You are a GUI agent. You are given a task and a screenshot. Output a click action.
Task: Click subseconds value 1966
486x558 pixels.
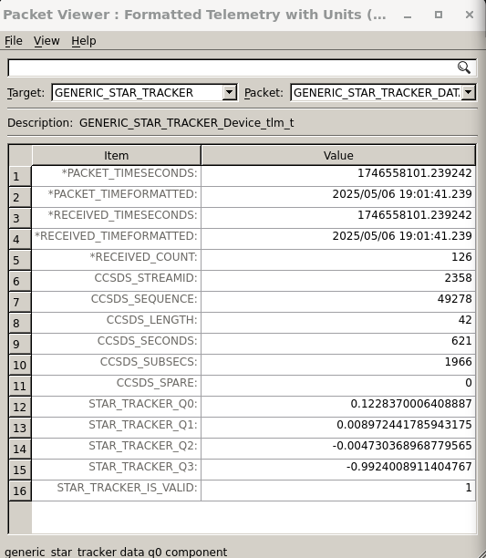click(459, 362)
